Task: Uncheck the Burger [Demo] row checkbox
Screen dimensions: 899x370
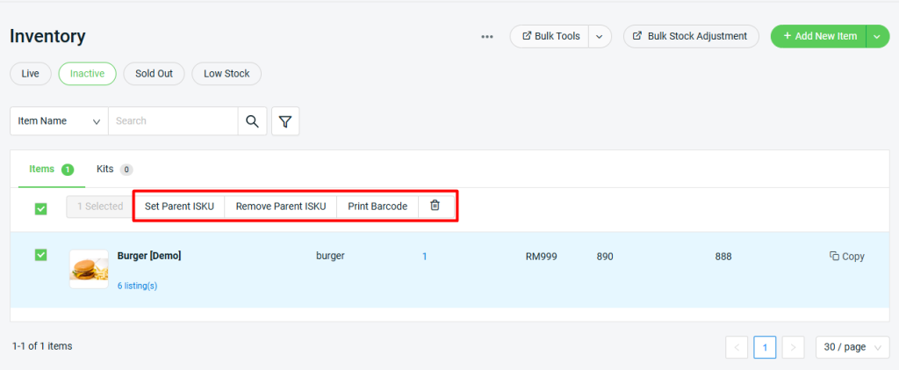Action: (40, 254)
